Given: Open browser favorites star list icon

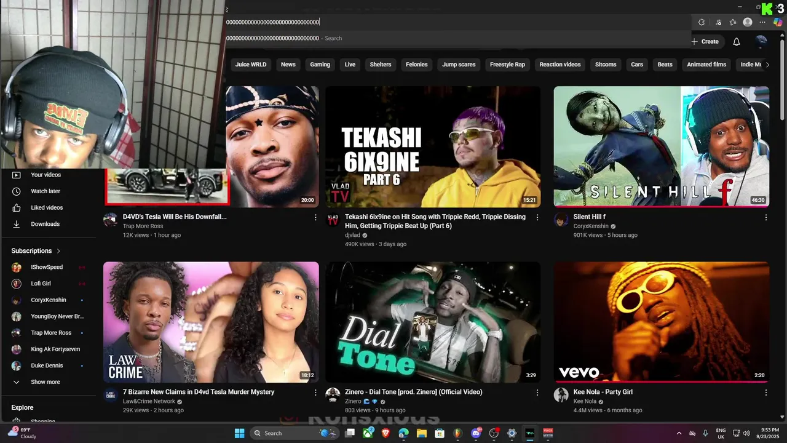Looking at the screenshot, I should pyautogui.click(x=733, y=22).
